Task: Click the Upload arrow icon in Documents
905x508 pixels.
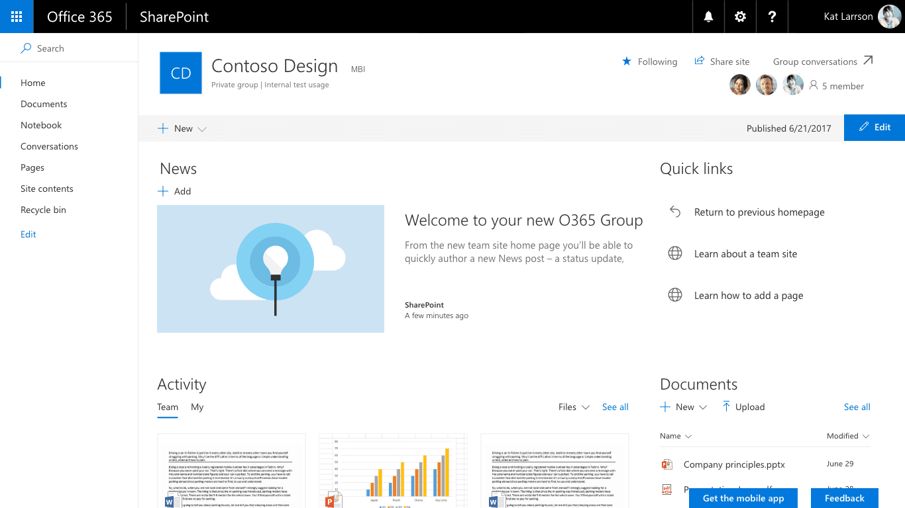Action: (x=726, y=407)
